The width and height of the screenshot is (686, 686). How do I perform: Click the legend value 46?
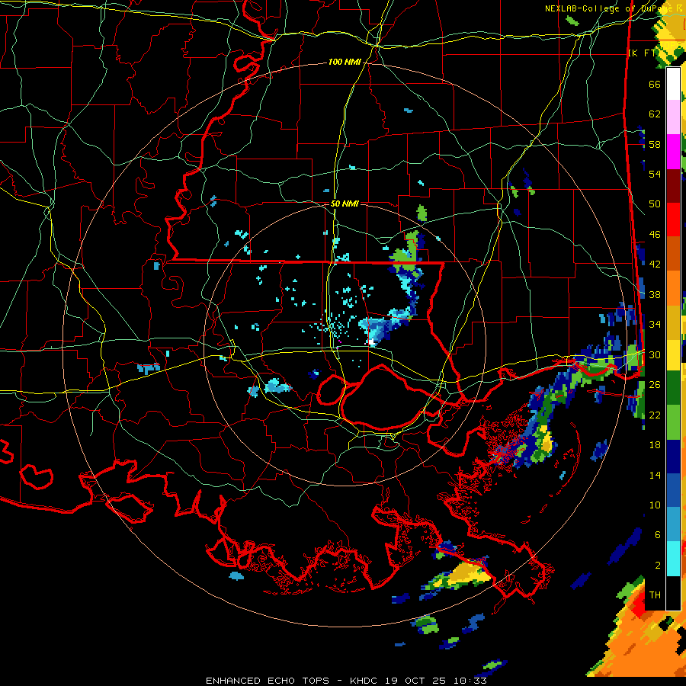point(655,235)
